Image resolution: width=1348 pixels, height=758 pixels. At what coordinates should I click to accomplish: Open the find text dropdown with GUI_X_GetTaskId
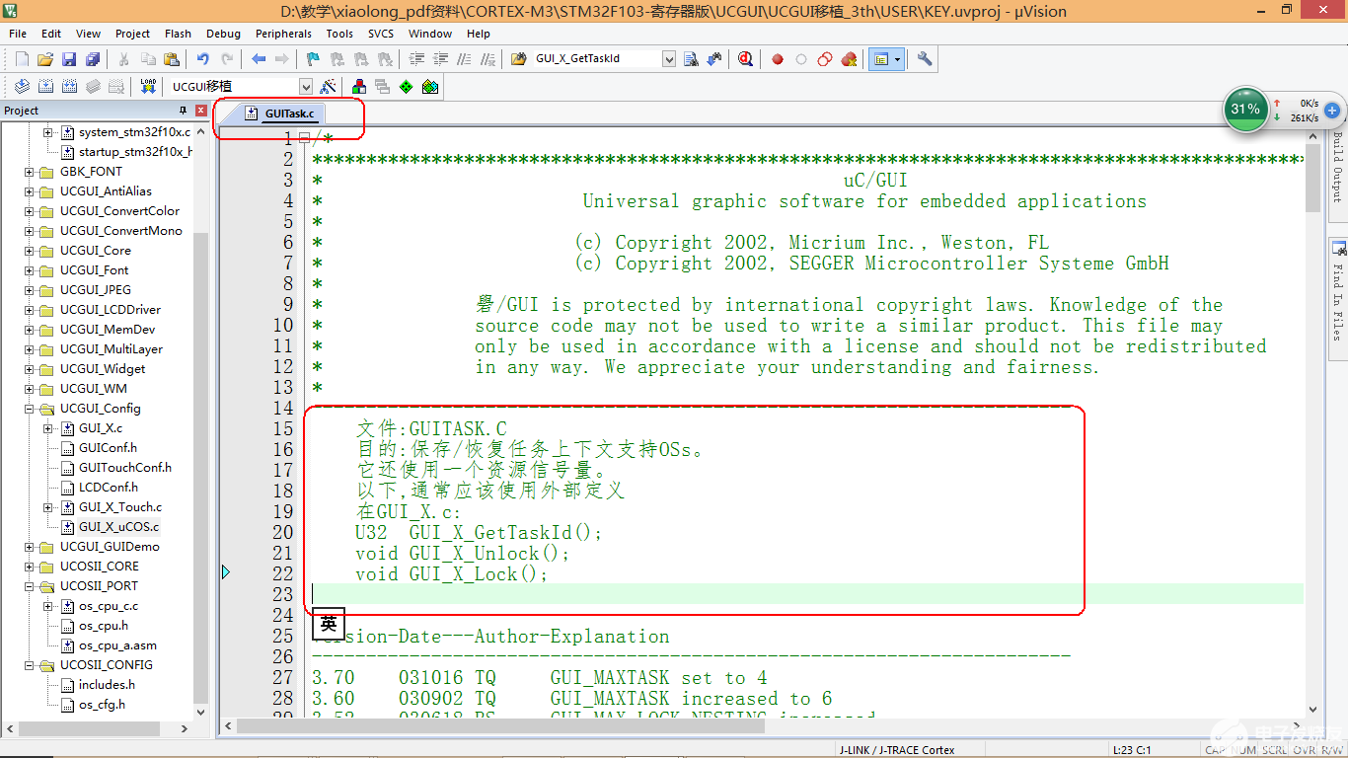669,59
